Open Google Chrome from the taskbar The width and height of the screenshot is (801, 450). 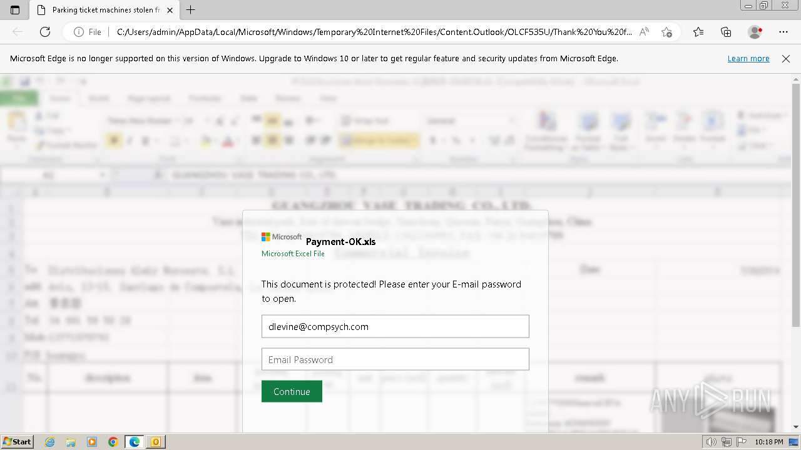tap(113, 442)
